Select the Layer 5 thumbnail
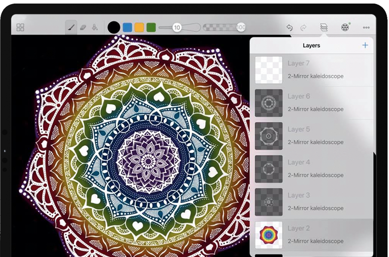The width and height of the screenshot is (389, 257). [x=268, y=136]
